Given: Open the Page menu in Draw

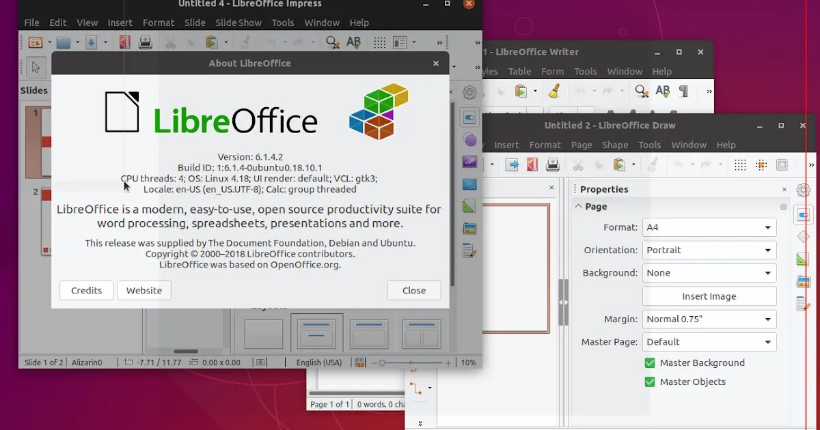Looking at the screenshot, I should tap(582, 145).
